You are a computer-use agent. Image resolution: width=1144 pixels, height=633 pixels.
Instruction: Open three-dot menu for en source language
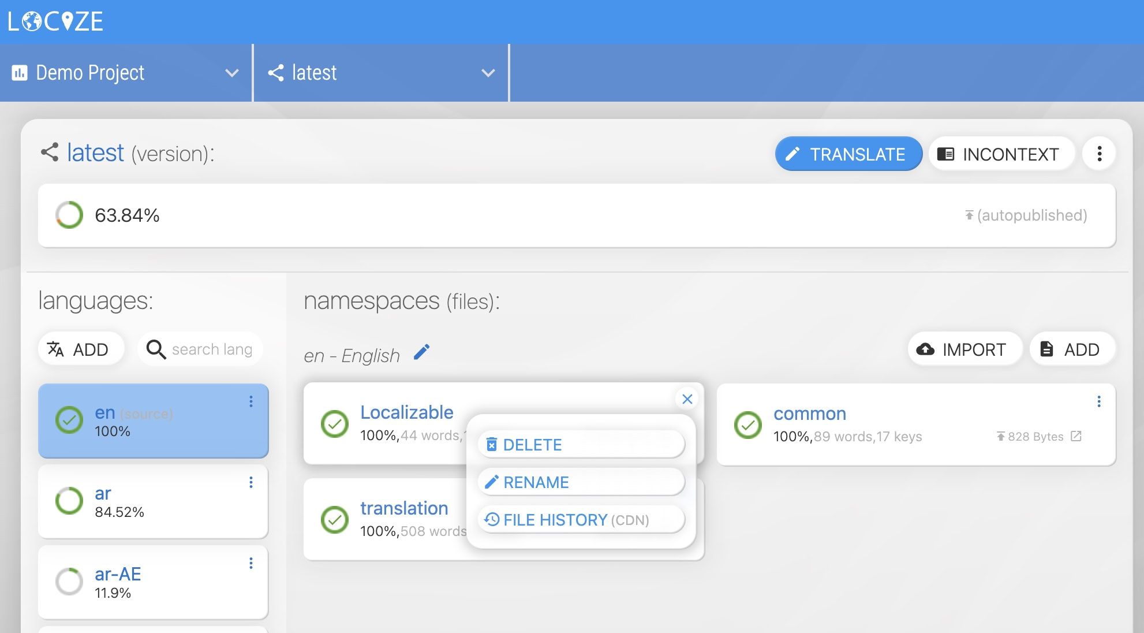click(x=251, y=401)
